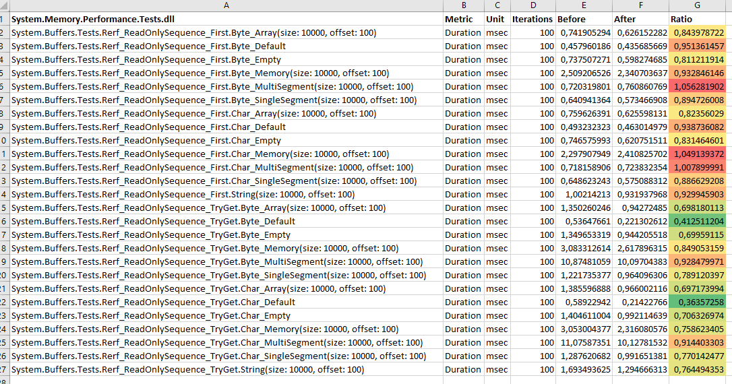Click green ratio cell 0,412511204
Screen dimensions: 732x384
[698, 221]
